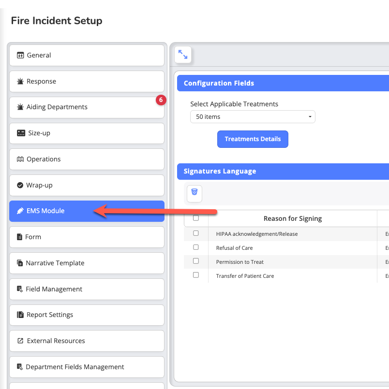Click the red notification badge showing 6
The height and width of the screenshot is (389, 389).
(x=161, y=100)
